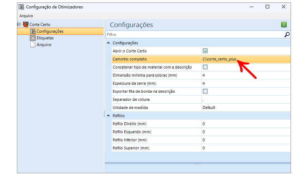
Task: Edit the Caminho completo path value
Action: [x=246, y=59]
